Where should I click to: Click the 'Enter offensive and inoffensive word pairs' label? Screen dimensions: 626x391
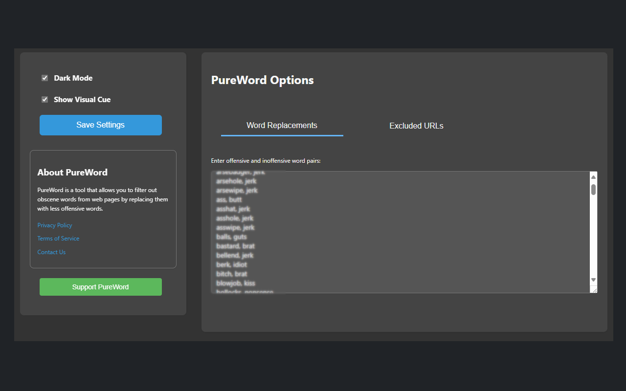coord(266,161)
